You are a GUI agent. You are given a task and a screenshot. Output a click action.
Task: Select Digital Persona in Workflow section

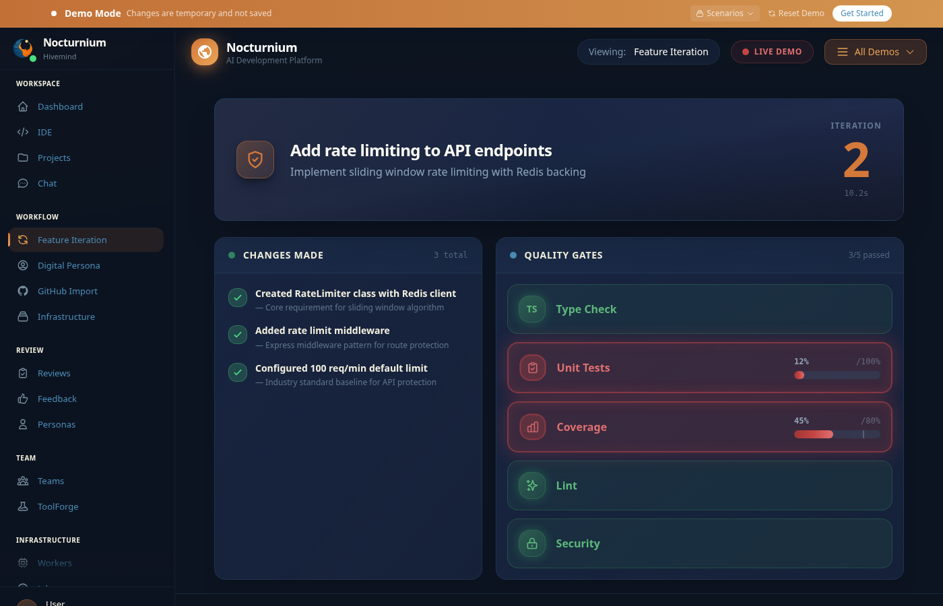(x=69, y=265)
